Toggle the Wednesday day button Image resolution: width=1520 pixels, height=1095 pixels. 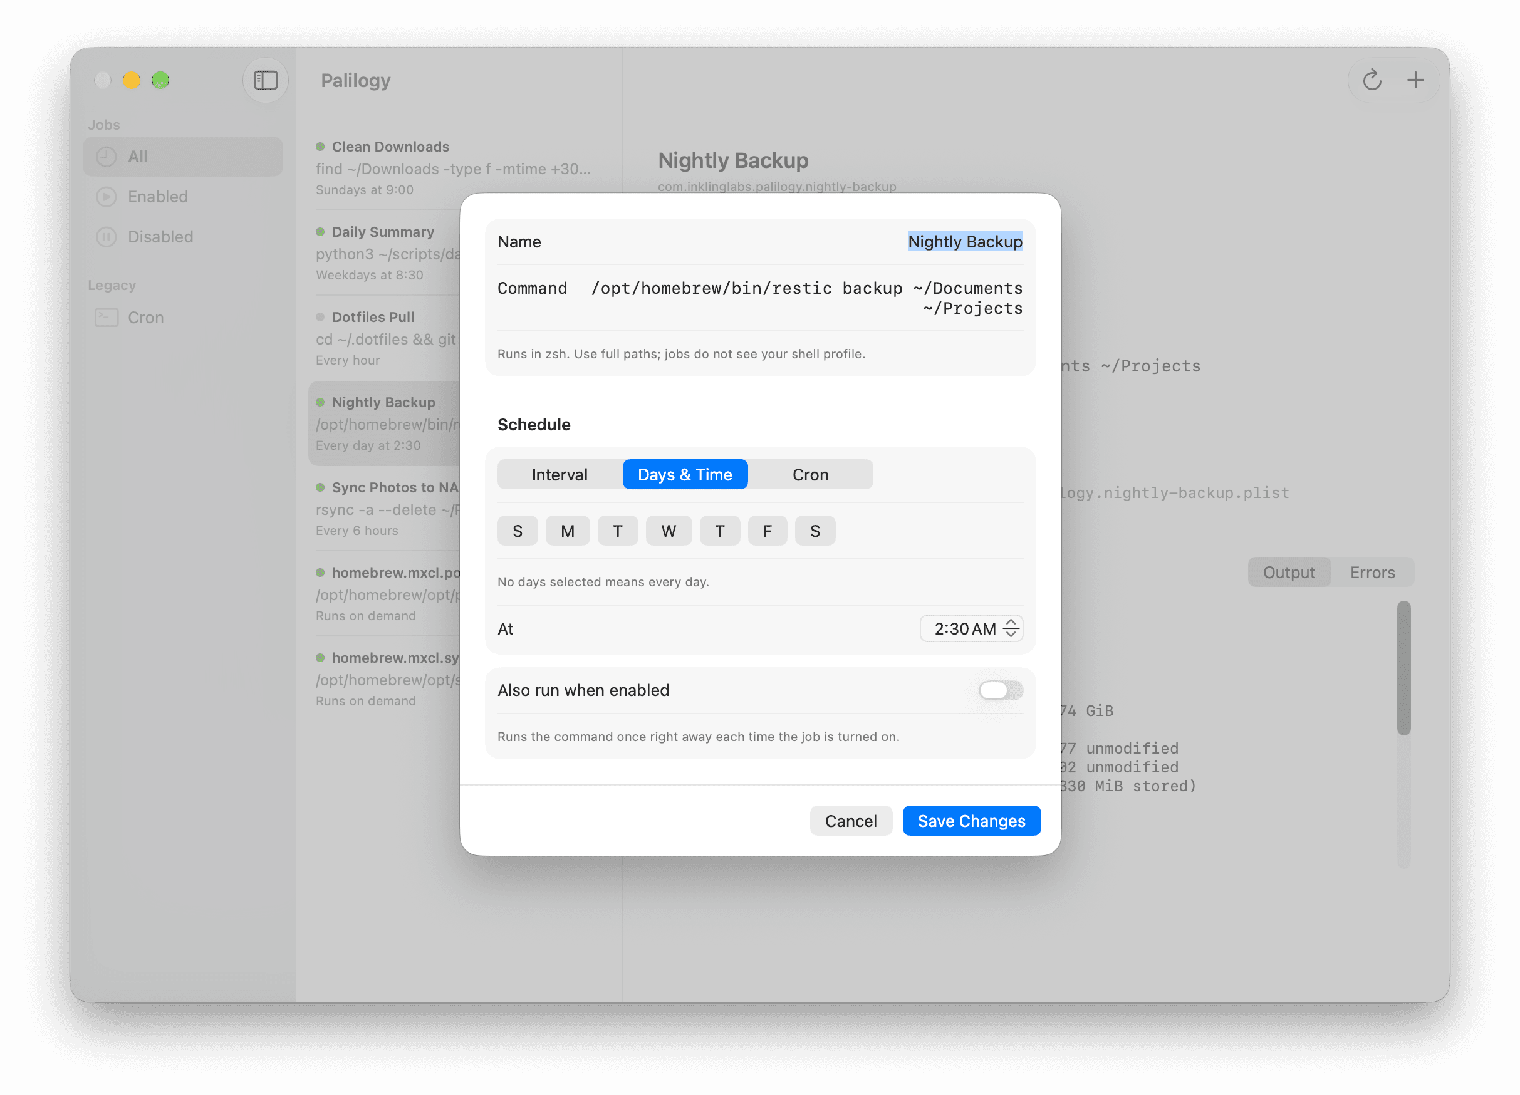pos(669,531)
